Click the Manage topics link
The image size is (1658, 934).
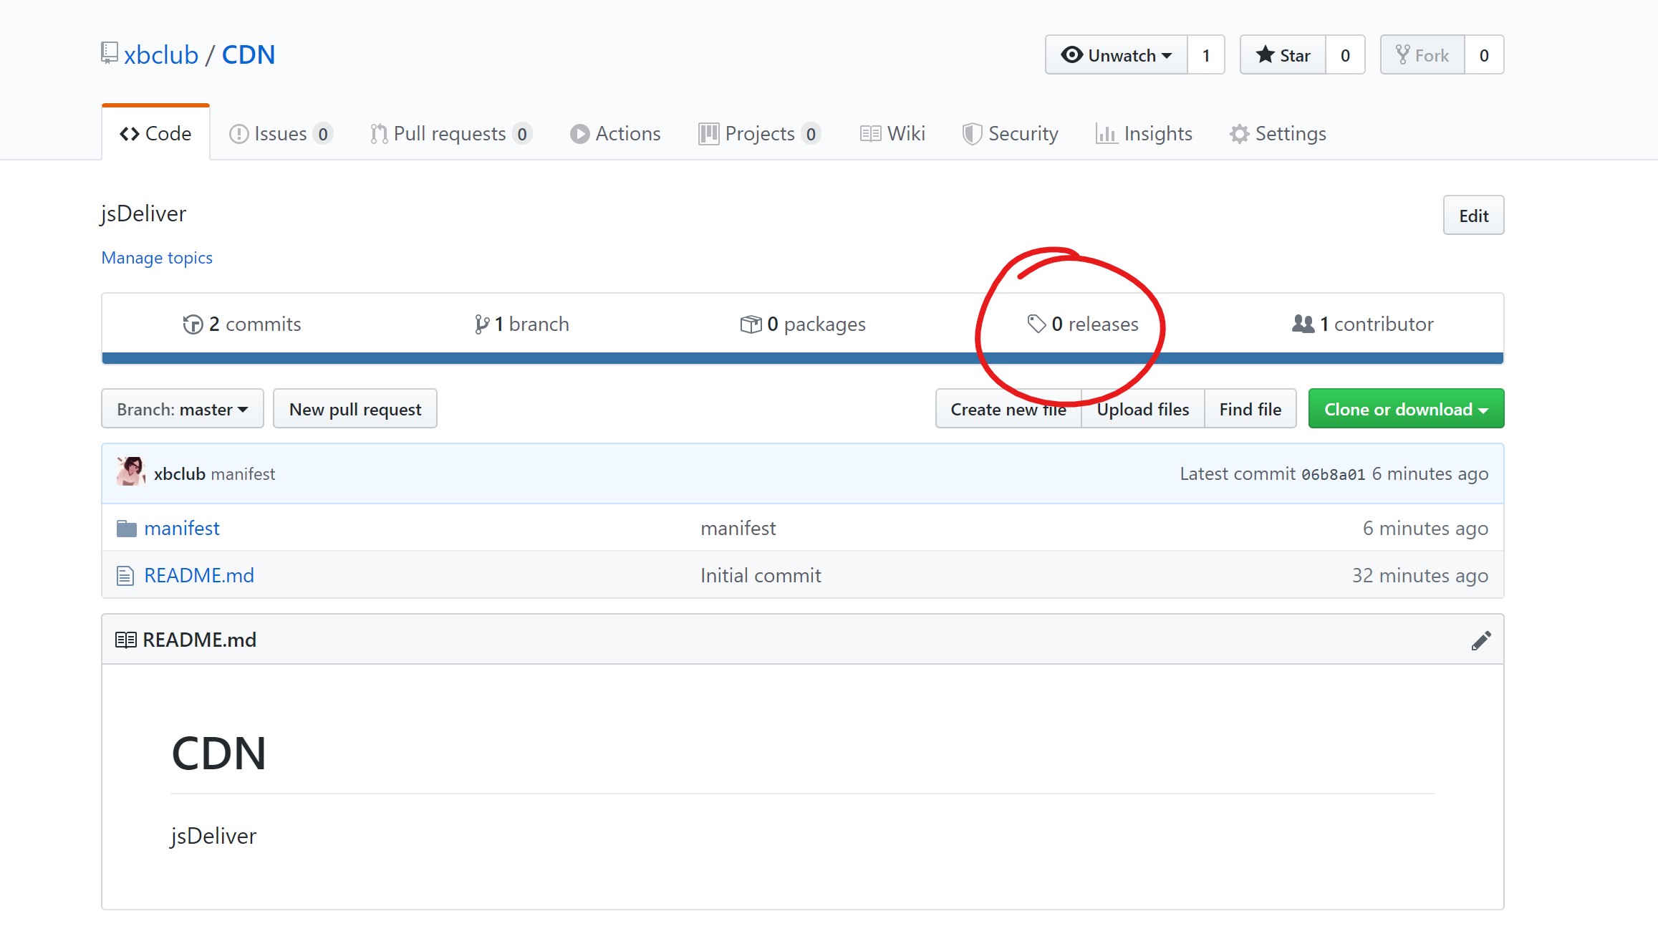click(x=157, y=258)
